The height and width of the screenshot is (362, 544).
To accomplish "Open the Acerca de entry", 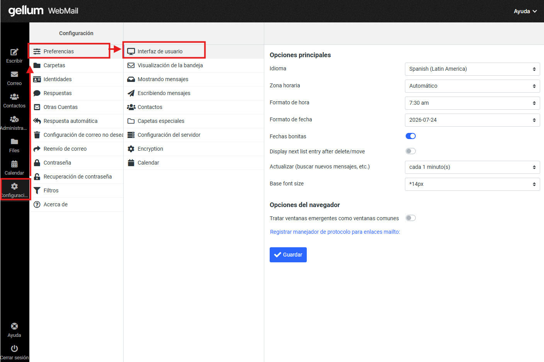I will tap(76, 204).
